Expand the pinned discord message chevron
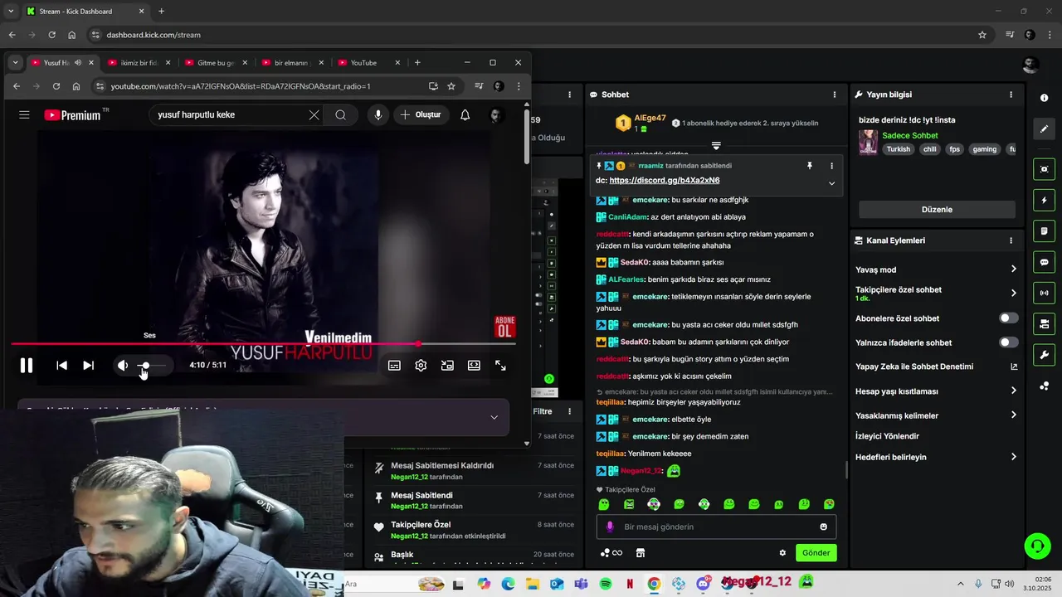This screenshot has width=1062, height=597. coord(831,183)
